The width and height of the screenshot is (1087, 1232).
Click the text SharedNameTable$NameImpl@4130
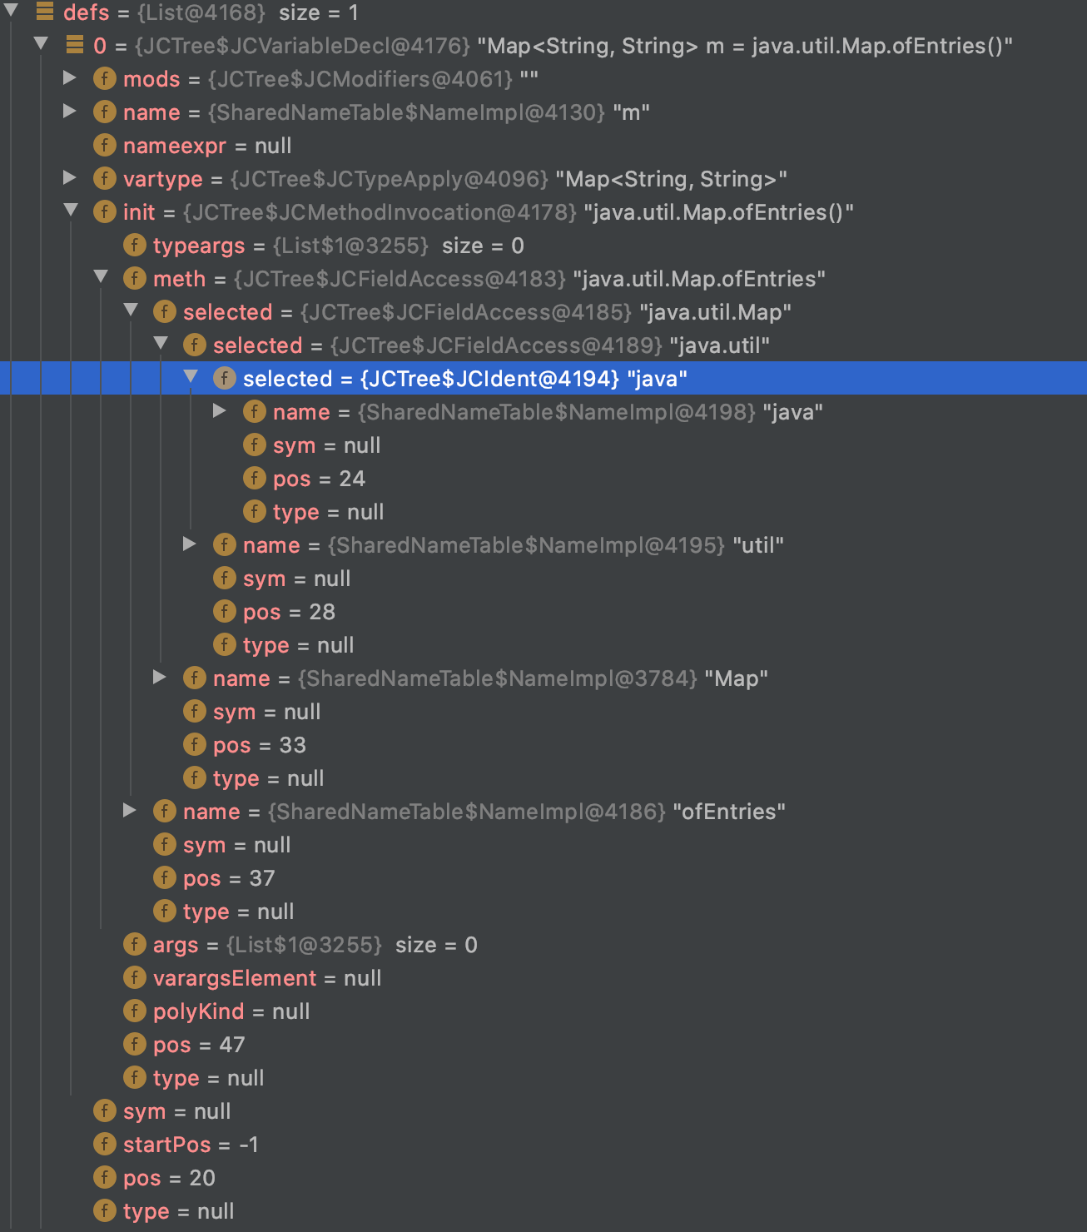coord(406,112)
